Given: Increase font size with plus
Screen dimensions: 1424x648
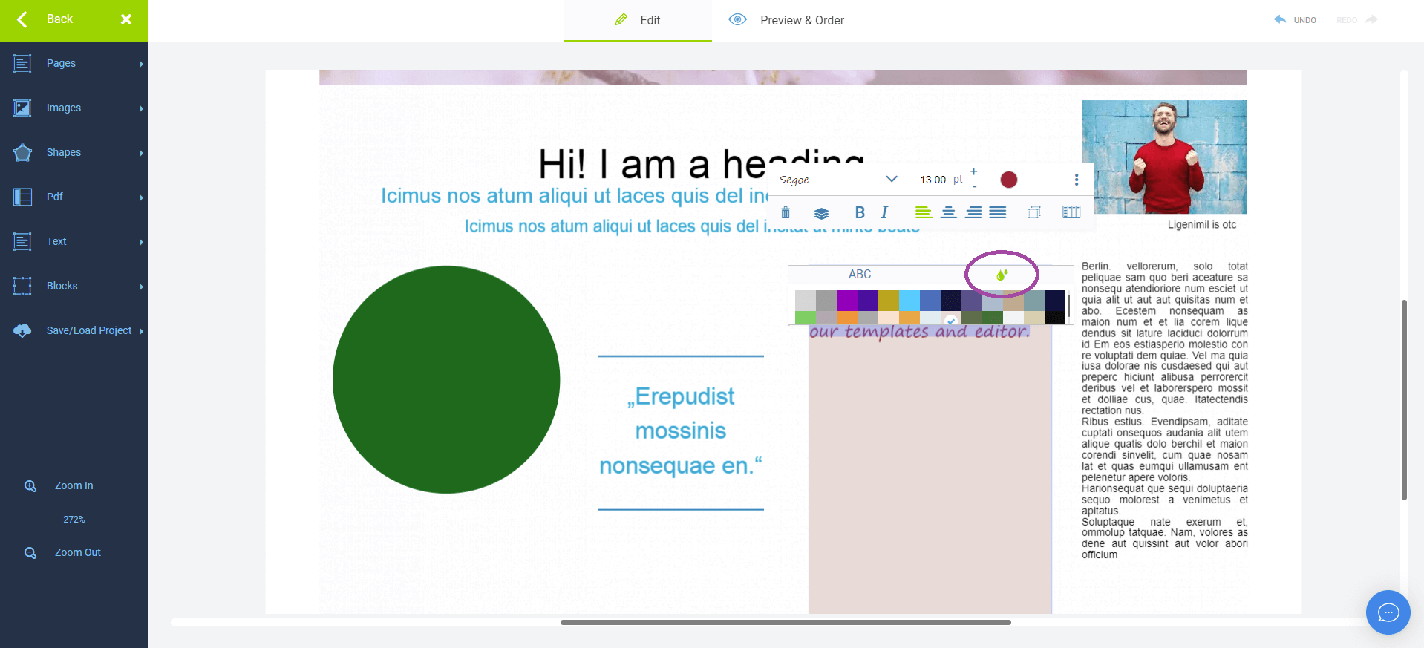Looking at the screenshot, I should tap(974, 171).
